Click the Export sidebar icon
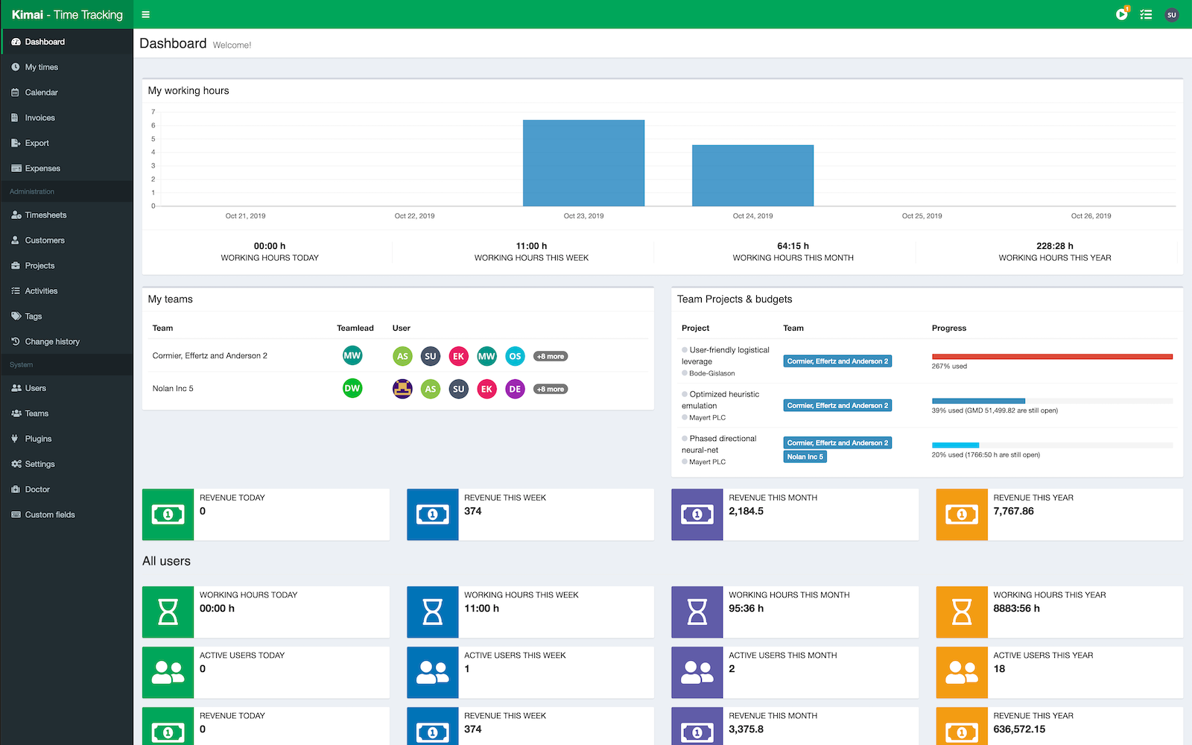The width and height of the screenshot is (1192, 745). pyautogui.click(x=16, y=143)
